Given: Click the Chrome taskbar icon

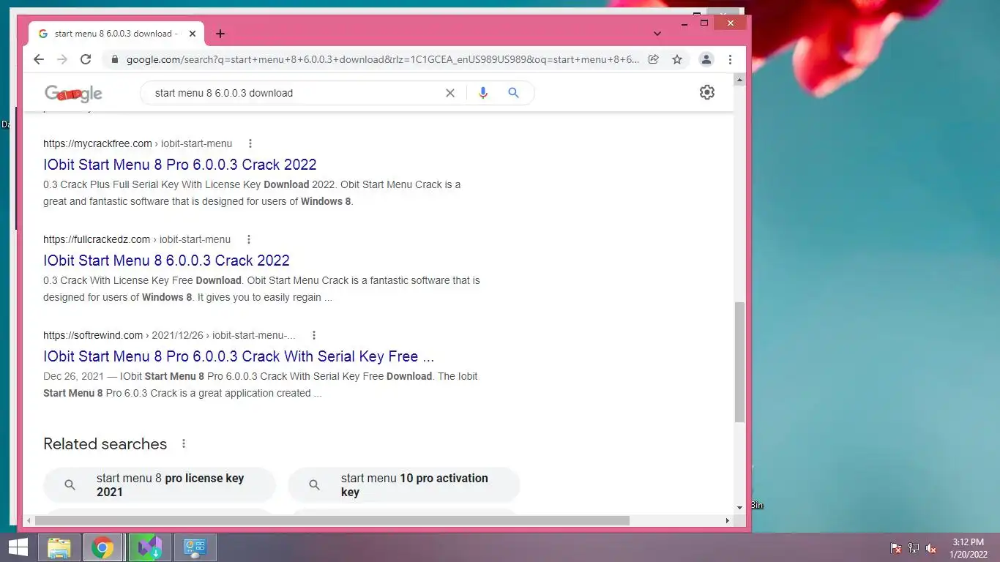Looking at the screenshot, I should [x=102, y=547].
